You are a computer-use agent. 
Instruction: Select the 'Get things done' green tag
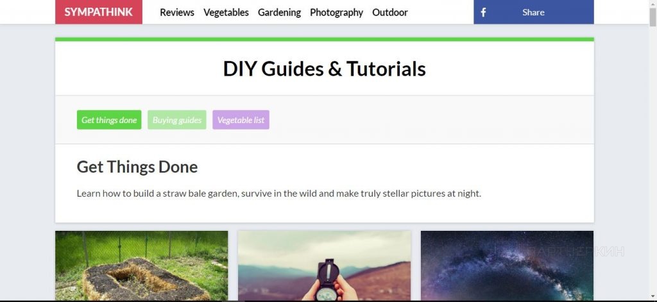[x=109, y=120]
